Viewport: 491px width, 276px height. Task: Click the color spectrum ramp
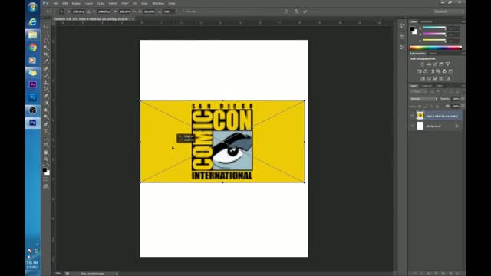point(435,48)
